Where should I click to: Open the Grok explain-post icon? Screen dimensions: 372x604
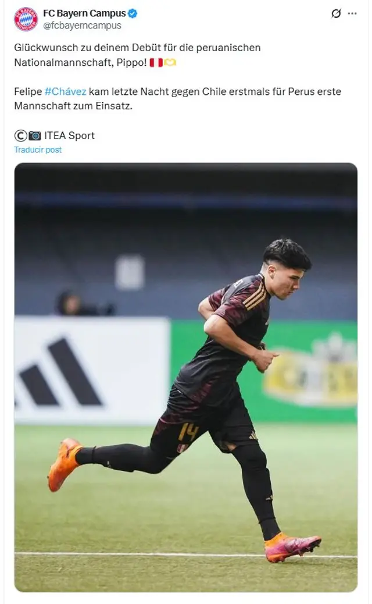[x=336, y=13]
